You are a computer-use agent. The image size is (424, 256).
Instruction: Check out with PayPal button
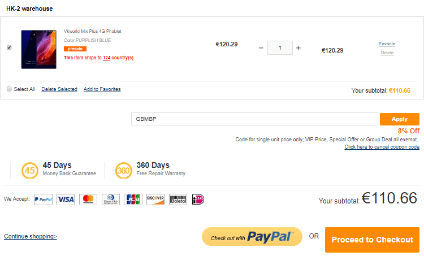252,237
